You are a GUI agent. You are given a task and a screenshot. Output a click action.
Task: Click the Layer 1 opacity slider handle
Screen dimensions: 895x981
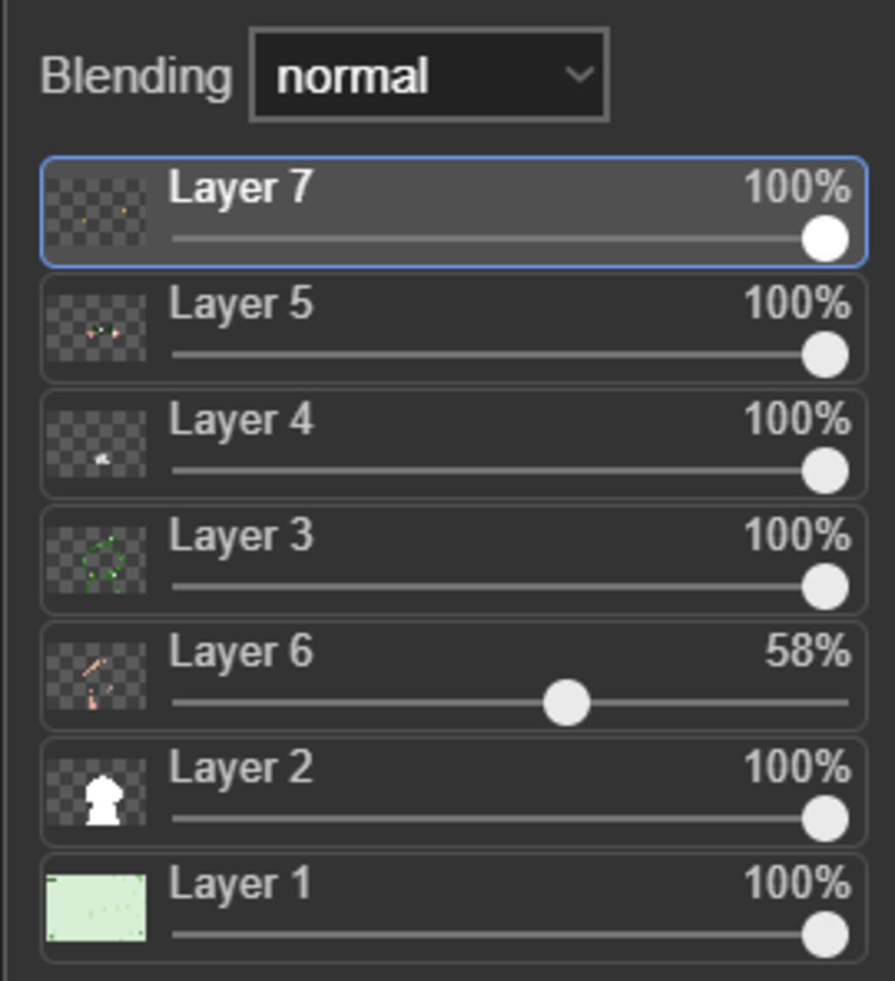[824, 935]
